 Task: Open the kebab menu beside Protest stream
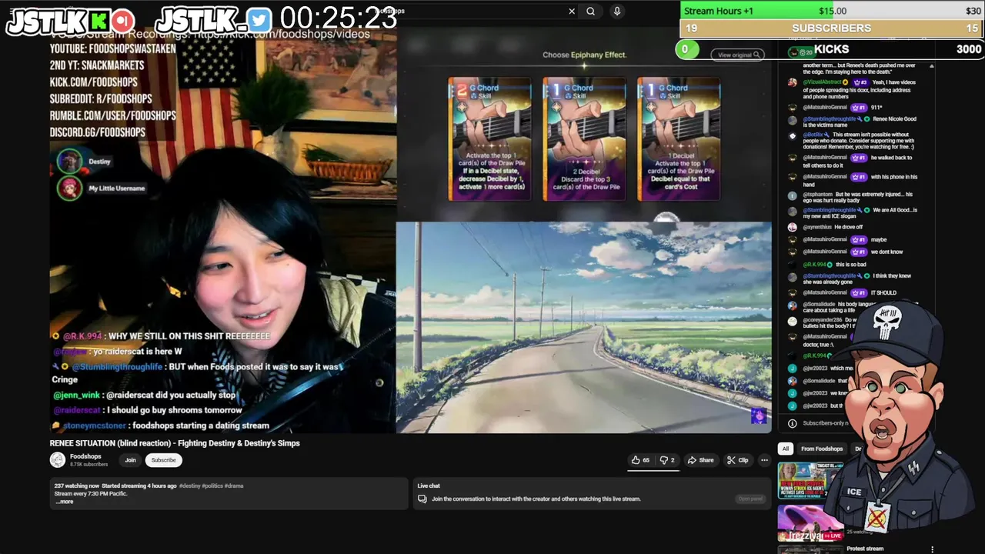933,549
